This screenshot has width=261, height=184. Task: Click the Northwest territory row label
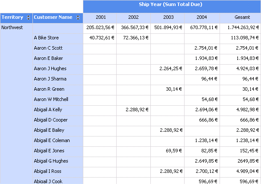12,27
